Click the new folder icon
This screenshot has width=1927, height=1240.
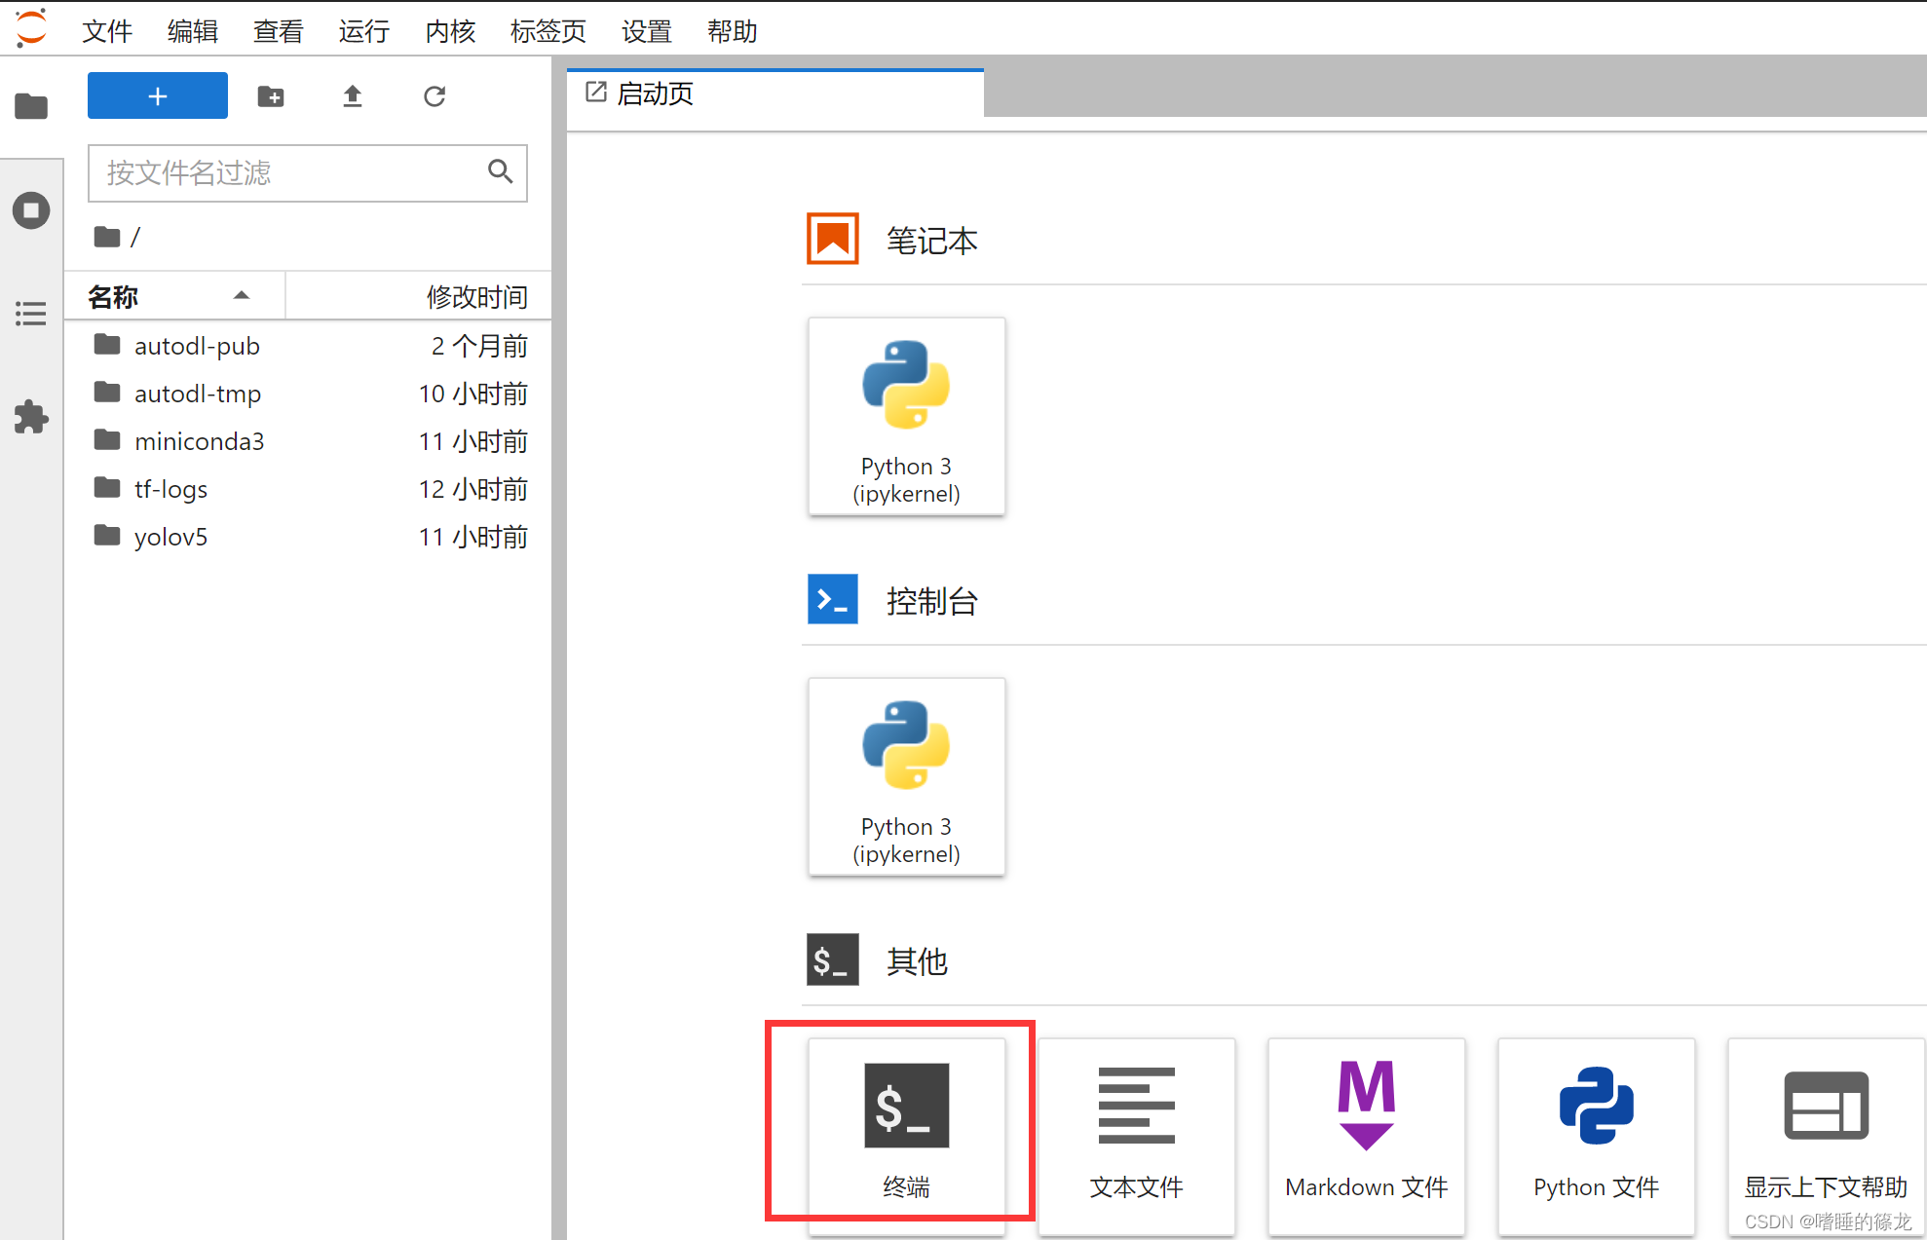coord(271,95)
